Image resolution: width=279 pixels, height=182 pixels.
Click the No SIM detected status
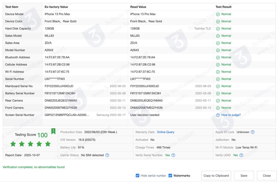click(x=92, y=155)
